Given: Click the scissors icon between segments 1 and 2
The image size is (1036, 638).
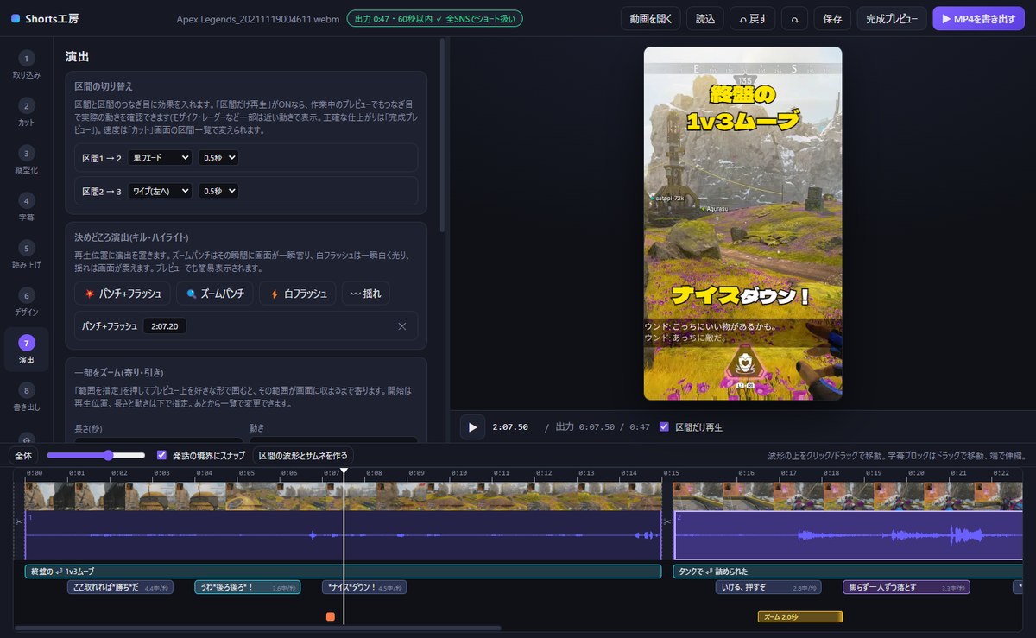Looking at the screenshot, I should (x=667, y=521).
